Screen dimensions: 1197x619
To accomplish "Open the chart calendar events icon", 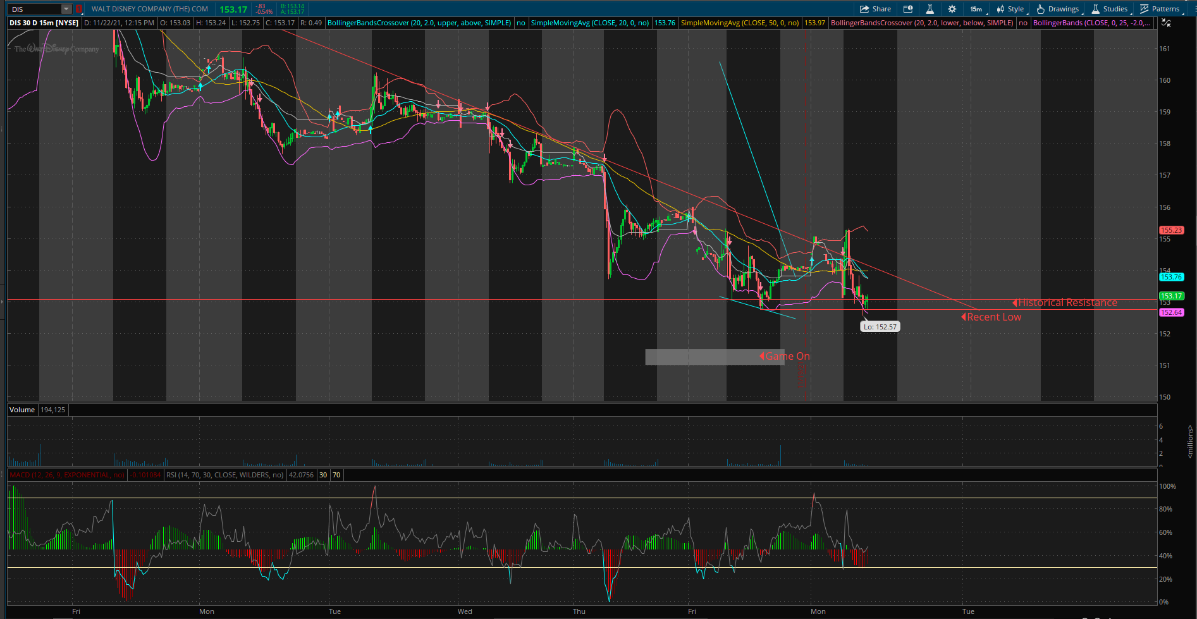I will pos(908,9).
